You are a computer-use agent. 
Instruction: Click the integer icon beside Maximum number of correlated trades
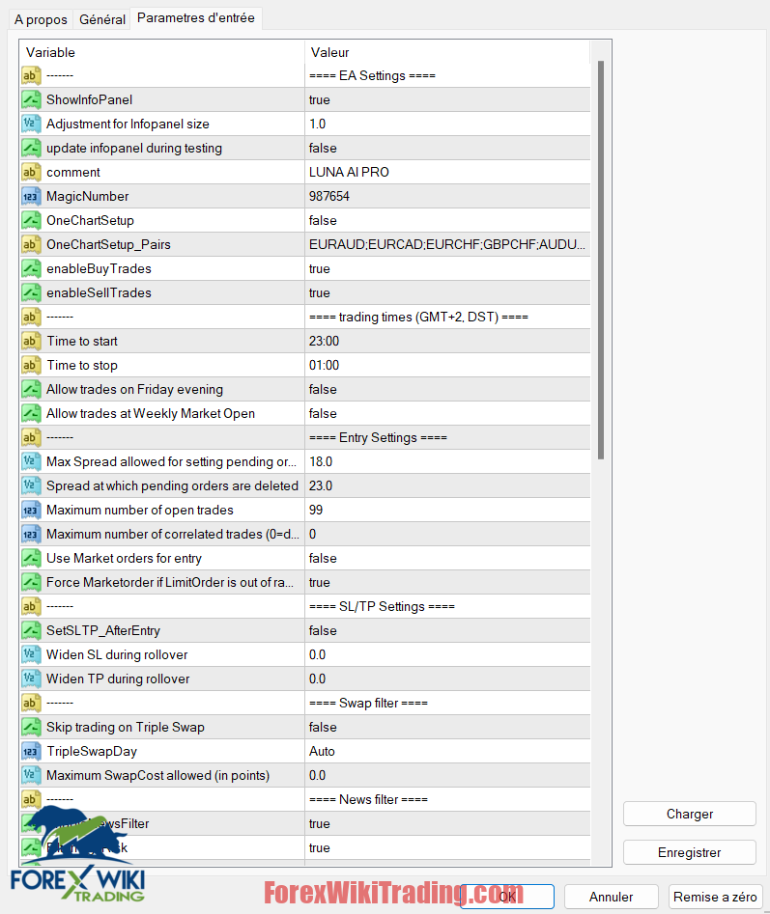(x=31, y=534)
